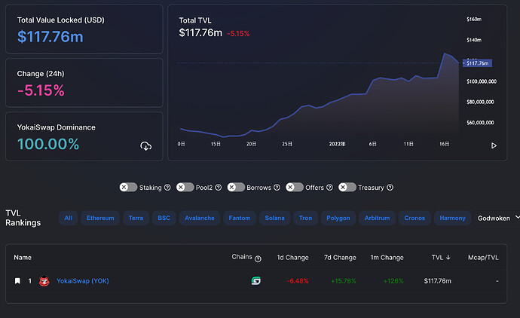The height and width of the screenshot is (318, 520).
Task: Switch to the Avalanche chain tab
Action: (x=199, y=218)
